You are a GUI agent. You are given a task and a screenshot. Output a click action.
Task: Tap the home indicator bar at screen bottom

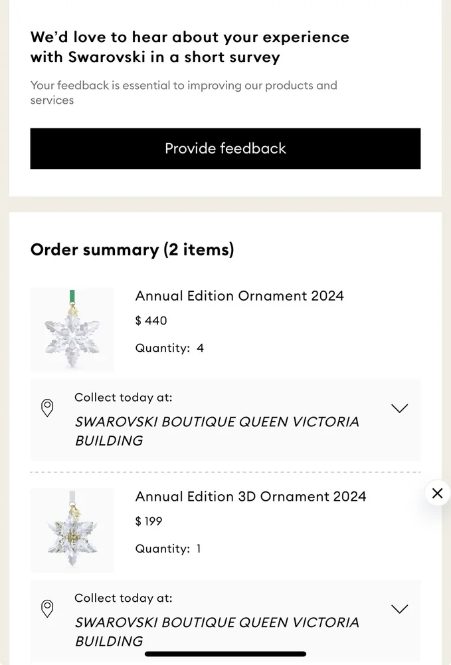(x=225, y=654)
